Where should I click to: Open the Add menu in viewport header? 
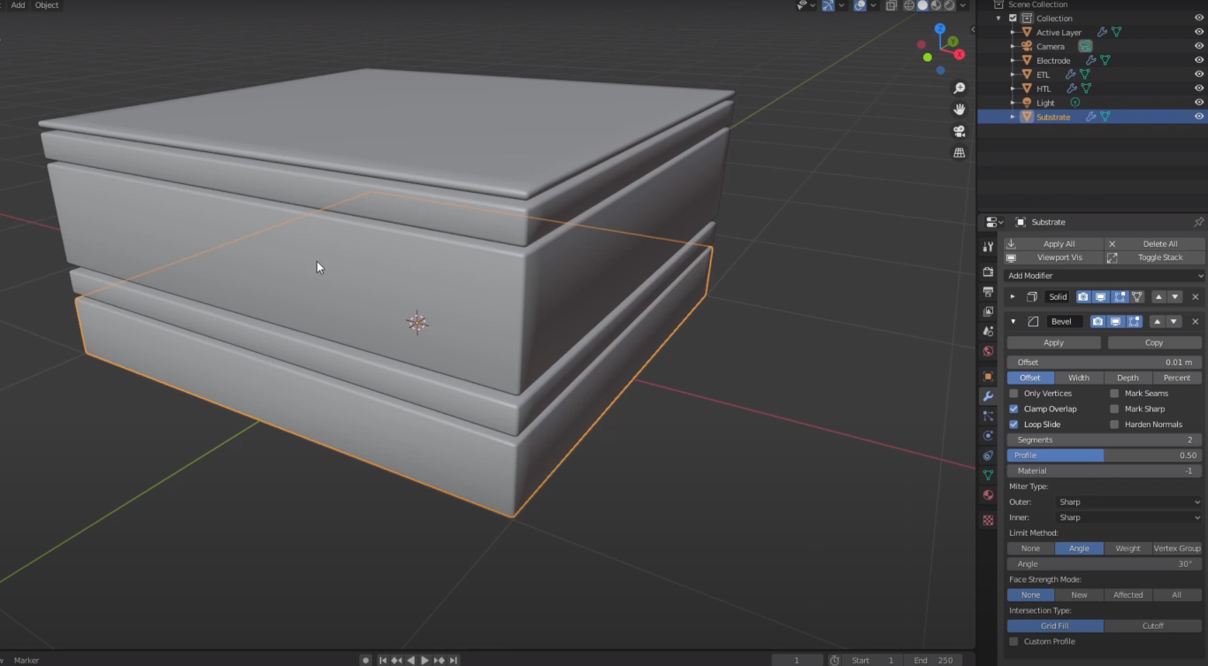18,5
